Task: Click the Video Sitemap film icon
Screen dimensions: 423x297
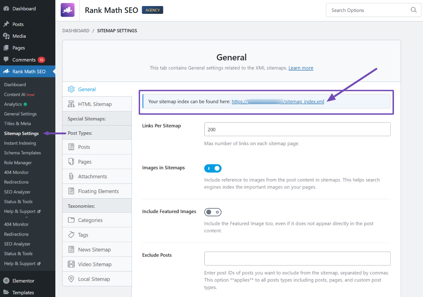Action: coord(71,264)
